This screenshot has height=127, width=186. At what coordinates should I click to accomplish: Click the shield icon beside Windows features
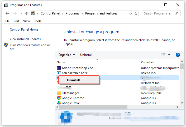(x=6, y=45)
